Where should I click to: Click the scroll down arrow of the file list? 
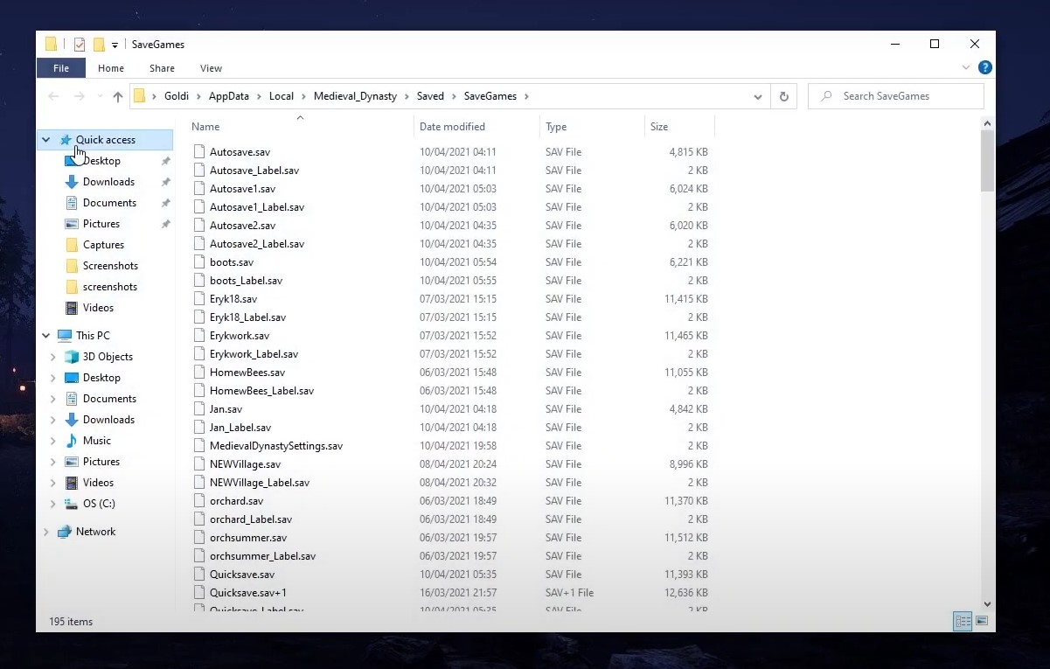click(x=988, y=603)
